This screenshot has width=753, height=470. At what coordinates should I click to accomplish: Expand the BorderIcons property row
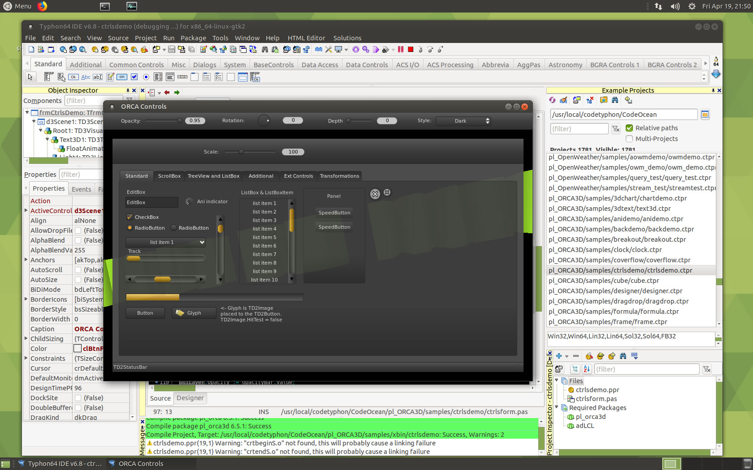point(26,299)
